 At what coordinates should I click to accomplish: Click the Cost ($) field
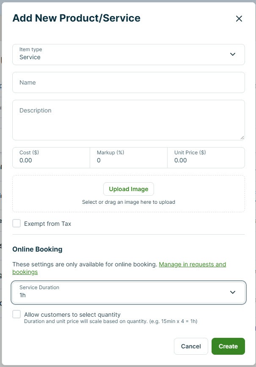(51, 158)
